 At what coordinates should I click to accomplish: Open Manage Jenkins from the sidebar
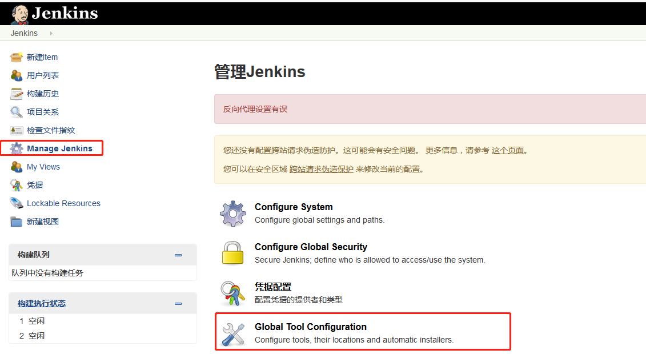[53, 148]
